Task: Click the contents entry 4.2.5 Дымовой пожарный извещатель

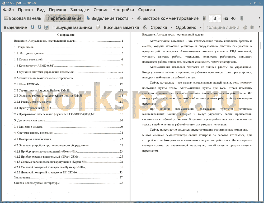Action: pyautogui.click(x=69, y=172)
